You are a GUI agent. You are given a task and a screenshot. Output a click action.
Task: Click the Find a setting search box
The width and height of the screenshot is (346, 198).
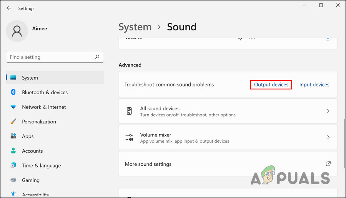pyautogui.click(x=50, y=57)
